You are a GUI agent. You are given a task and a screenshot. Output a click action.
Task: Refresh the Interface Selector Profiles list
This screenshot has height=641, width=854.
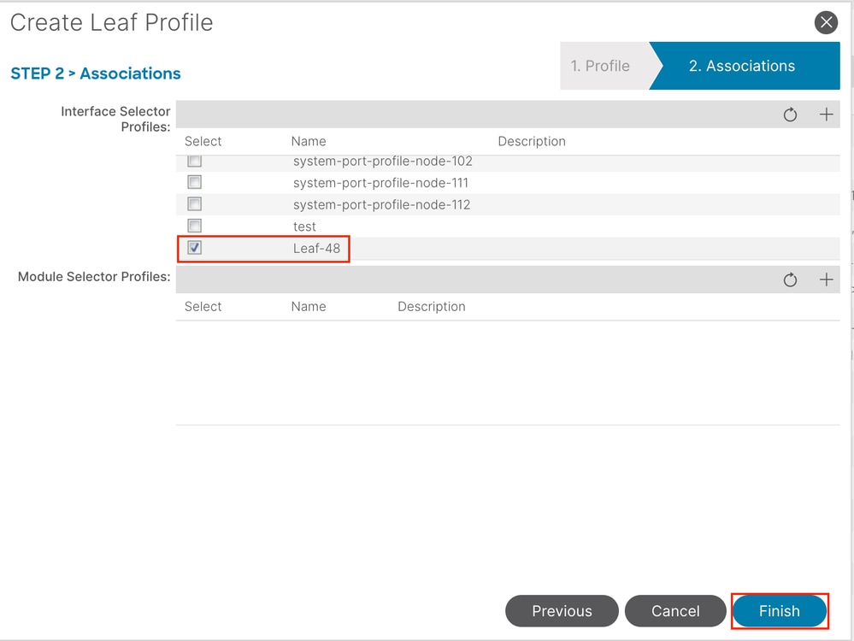790,115
